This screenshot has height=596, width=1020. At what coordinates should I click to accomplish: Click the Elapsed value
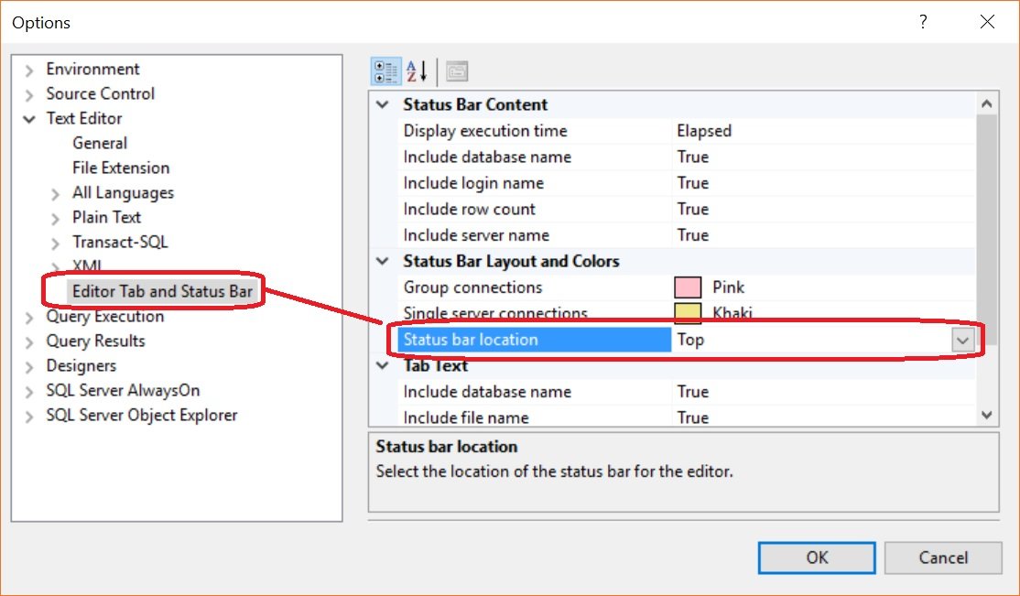[704, 131]
